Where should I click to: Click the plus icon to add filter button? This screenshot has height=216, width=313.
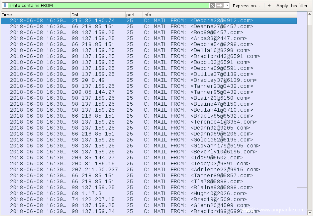click(x=269, y=6)
